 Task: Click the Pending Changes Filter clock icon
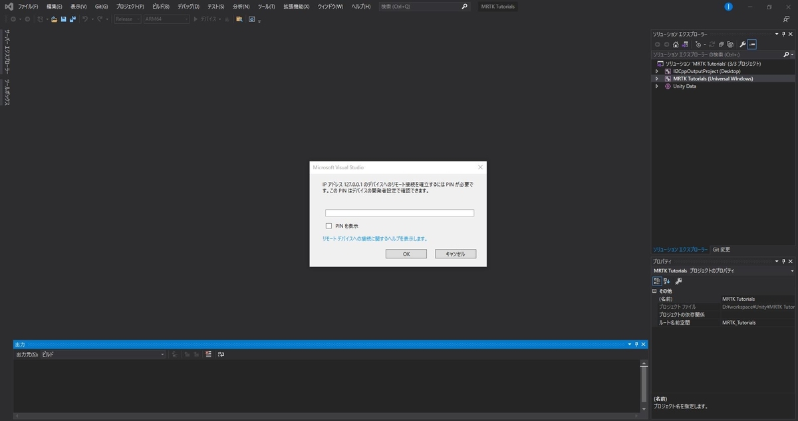coord(699,44)
